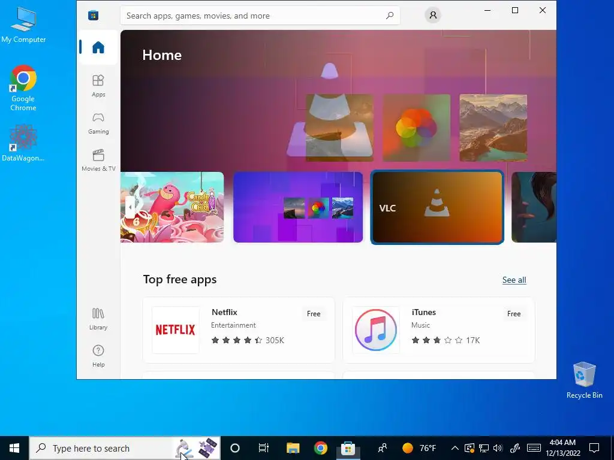
Task: Click the network icon in the system tray
Action: [x=484, y=448]
